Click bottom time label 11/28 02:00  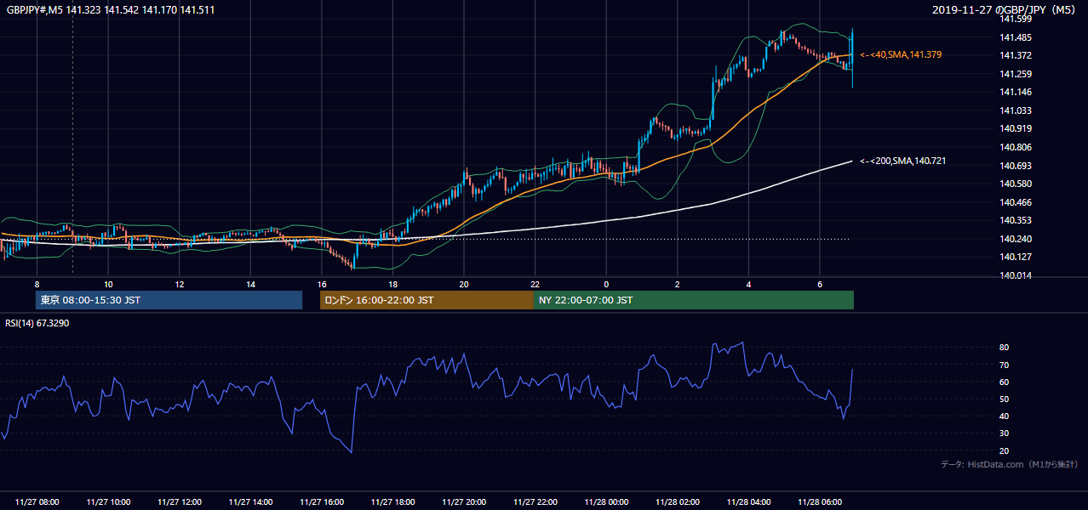tap(678, 501)
